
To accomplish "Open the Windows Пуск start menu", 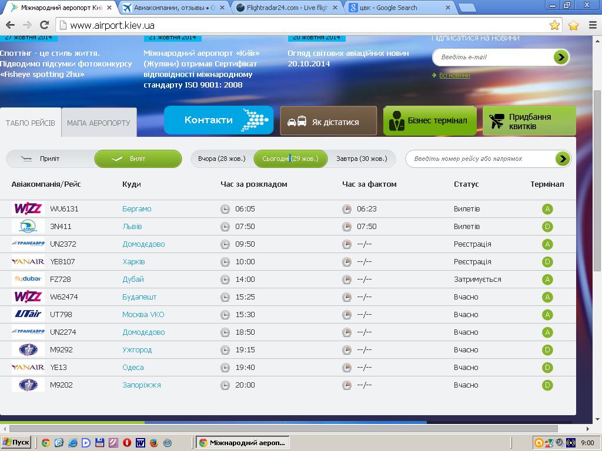I will (x=16, y=442).
